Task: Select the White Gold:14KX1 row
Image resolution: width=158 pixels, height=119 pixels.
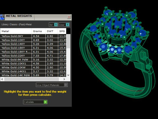Action: pos(33,71)
